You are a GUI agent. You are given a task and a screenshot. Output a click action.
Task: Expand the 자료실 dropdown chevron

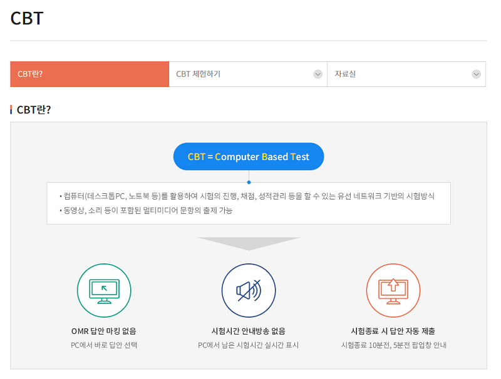[x=476, y=74]
